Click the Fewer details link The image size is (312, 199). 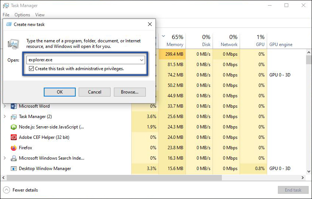coord(25,190)
